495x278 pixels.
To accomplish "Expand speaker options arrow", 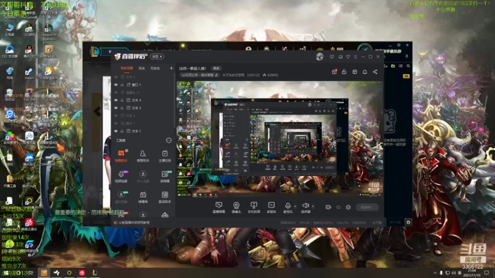I will (313, 206).
